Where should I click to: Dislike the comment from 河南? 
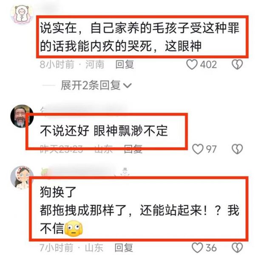pyautogui.click(x=237, y=65)
